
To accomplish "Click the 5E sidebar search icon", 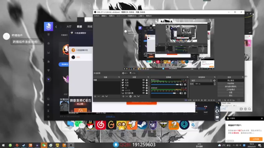I will click(x=48, y=99).
